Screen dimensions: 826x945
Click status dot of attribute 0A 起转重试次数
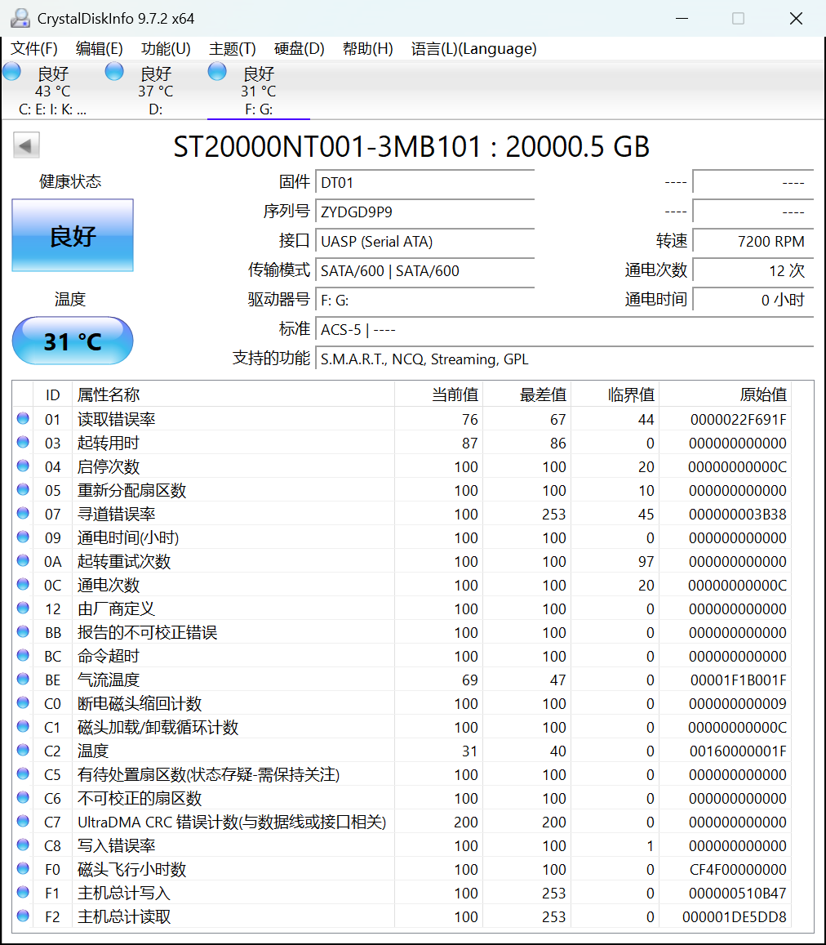pos(23,560)
